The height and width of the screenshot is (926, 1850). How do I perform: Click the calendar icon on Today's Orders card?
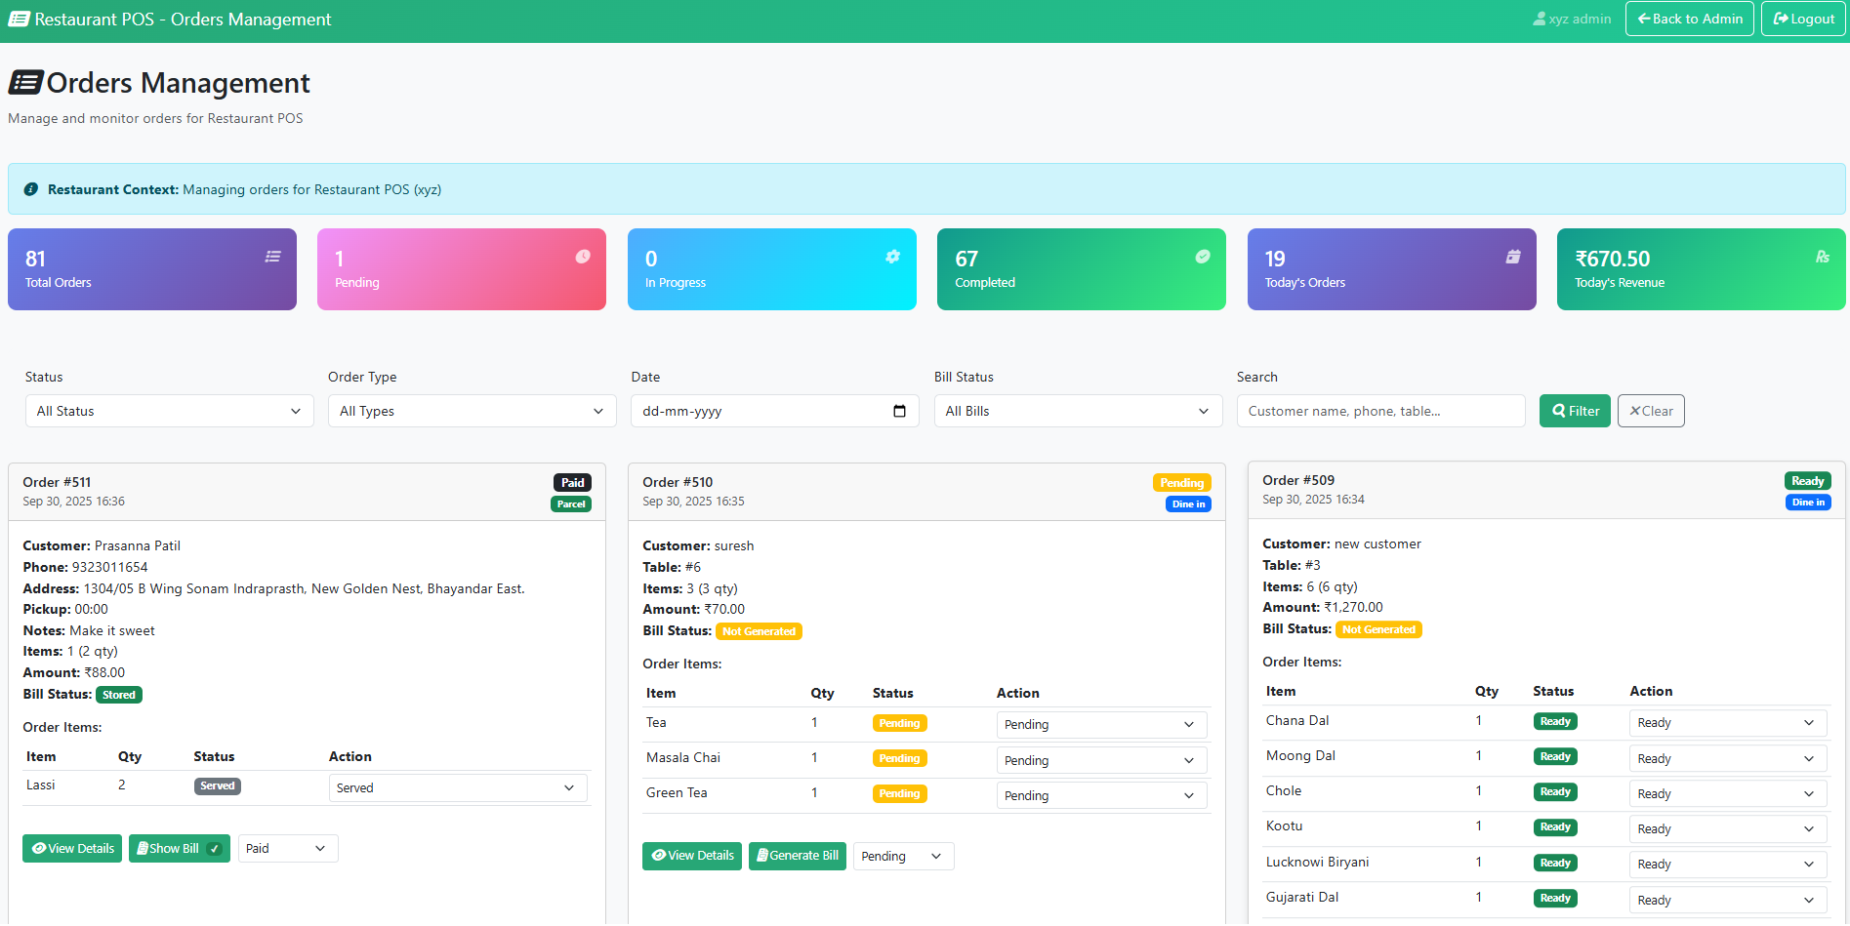coord(1513,256)
